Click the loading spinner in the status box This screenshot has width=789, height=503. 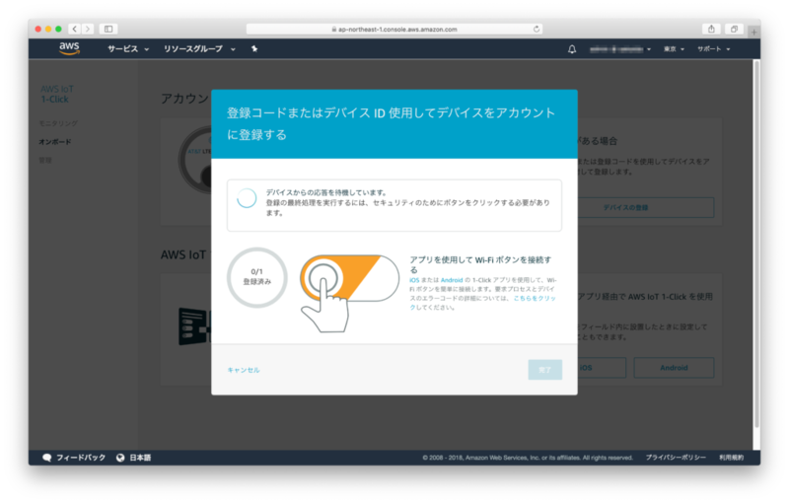[x=247, y=198]
